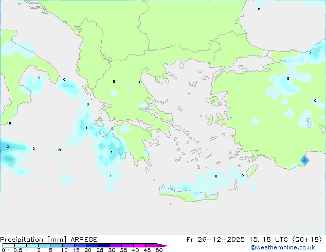Image resolution: width=326 pixels, height=252 pixels.
Task: Click the 0.5–1 mm legend swatch
Action: (21, 245)
